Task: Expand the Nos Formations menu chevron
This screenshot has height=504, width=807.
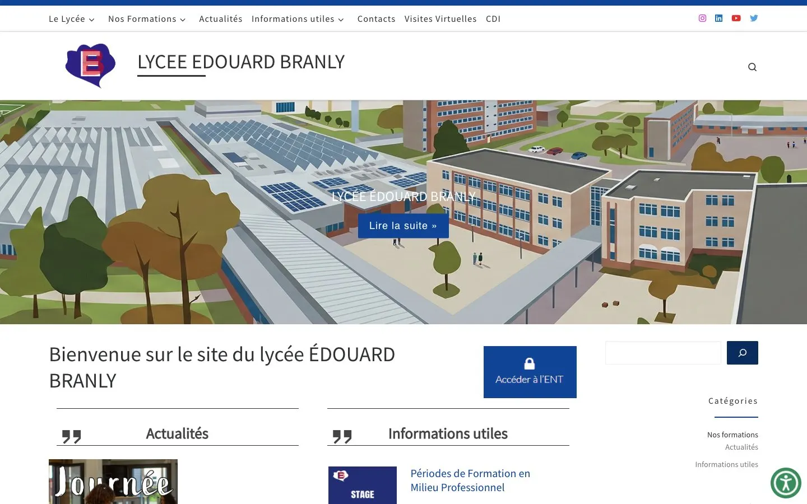Action: [183, 20]
